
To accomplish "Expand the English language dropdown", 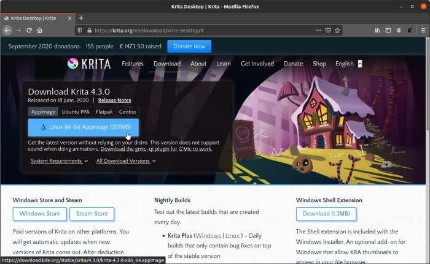I will point(348,64).
